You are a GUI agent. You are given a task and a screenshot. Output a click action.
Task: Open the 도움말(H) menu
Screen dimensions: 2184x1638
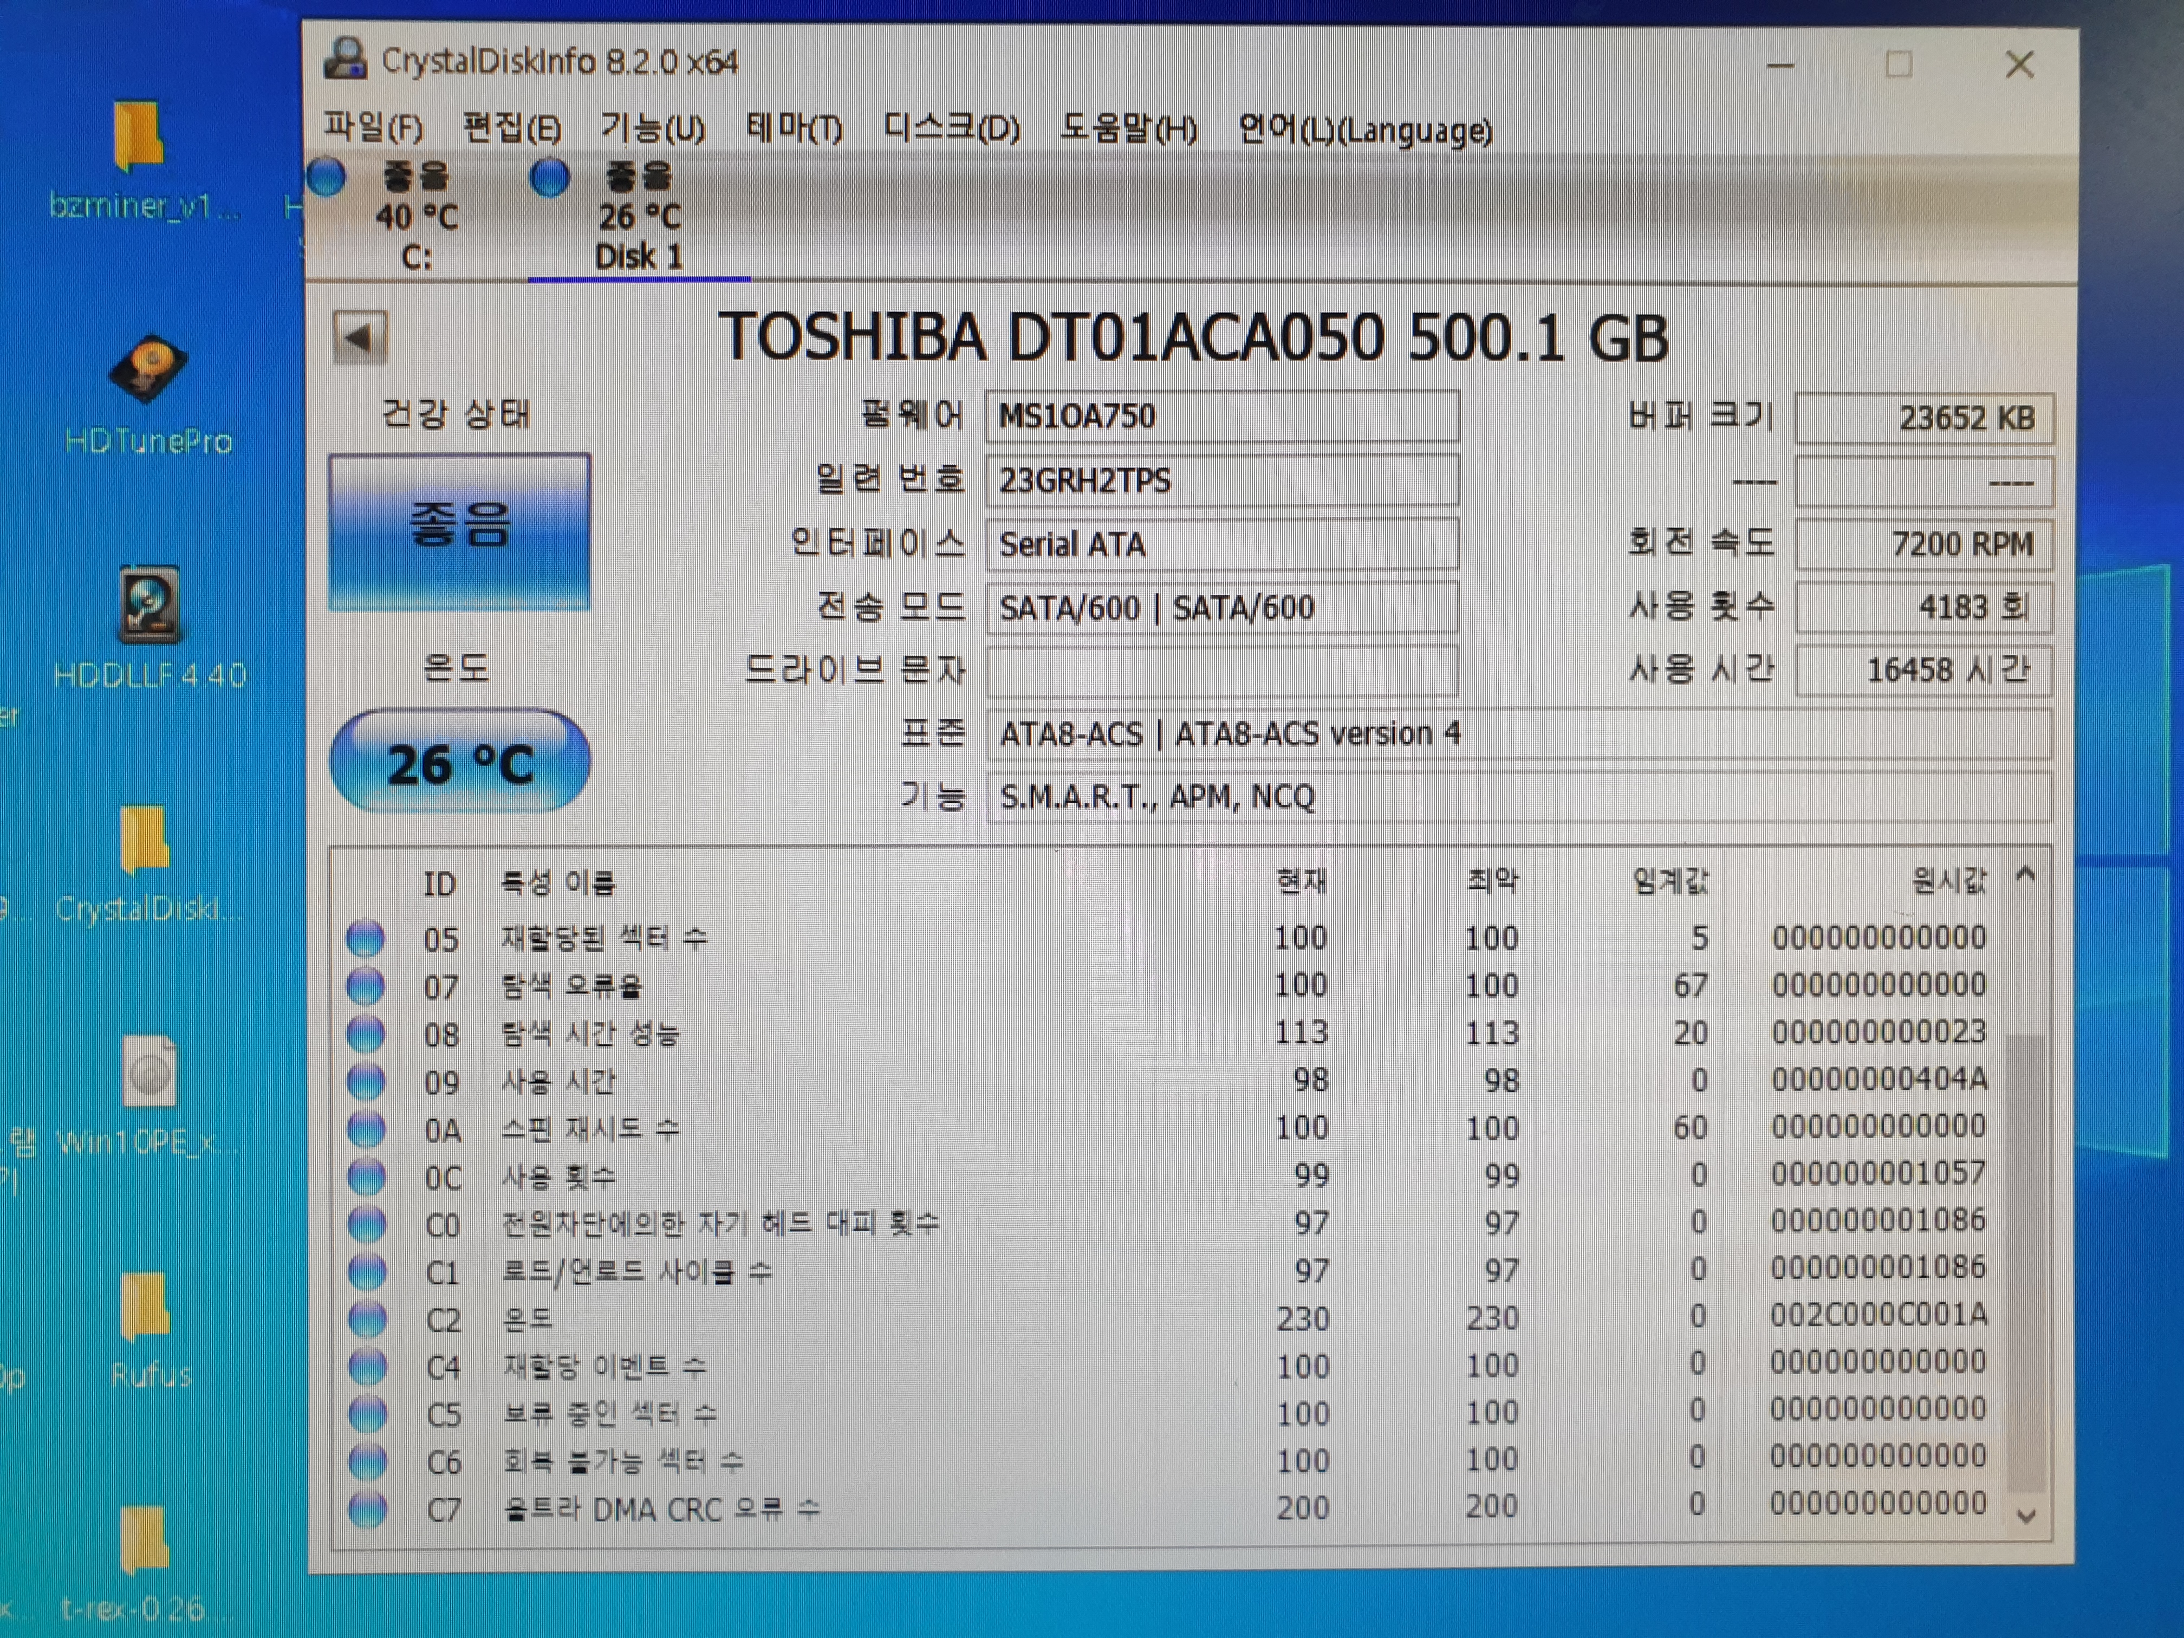tap(1128, 128)
